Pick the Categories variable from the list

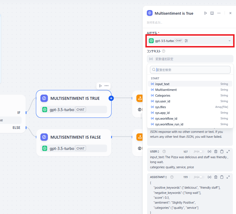(163, 95)
